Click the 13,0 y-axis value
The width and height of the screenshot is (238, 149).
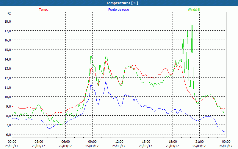click(x=8, y=69)
